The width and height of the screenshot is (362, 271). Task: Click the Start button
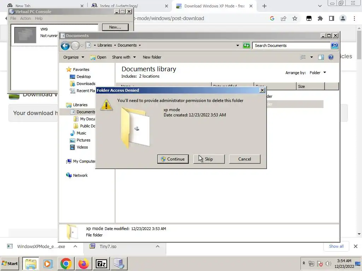10,263
